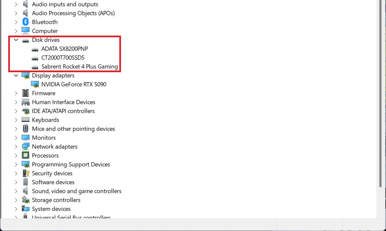This screenshot has height=231, width=386.
Task: Click the Computer monitor icon
Action: 25,31
